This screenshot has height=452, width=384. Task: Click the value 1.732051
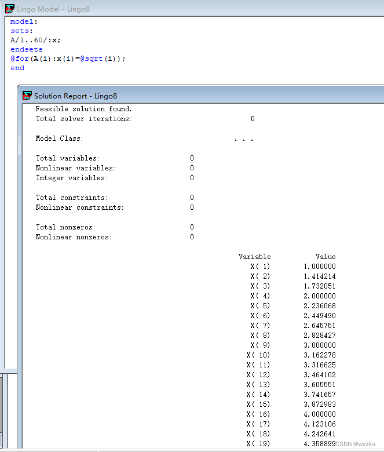pos(320,286)
